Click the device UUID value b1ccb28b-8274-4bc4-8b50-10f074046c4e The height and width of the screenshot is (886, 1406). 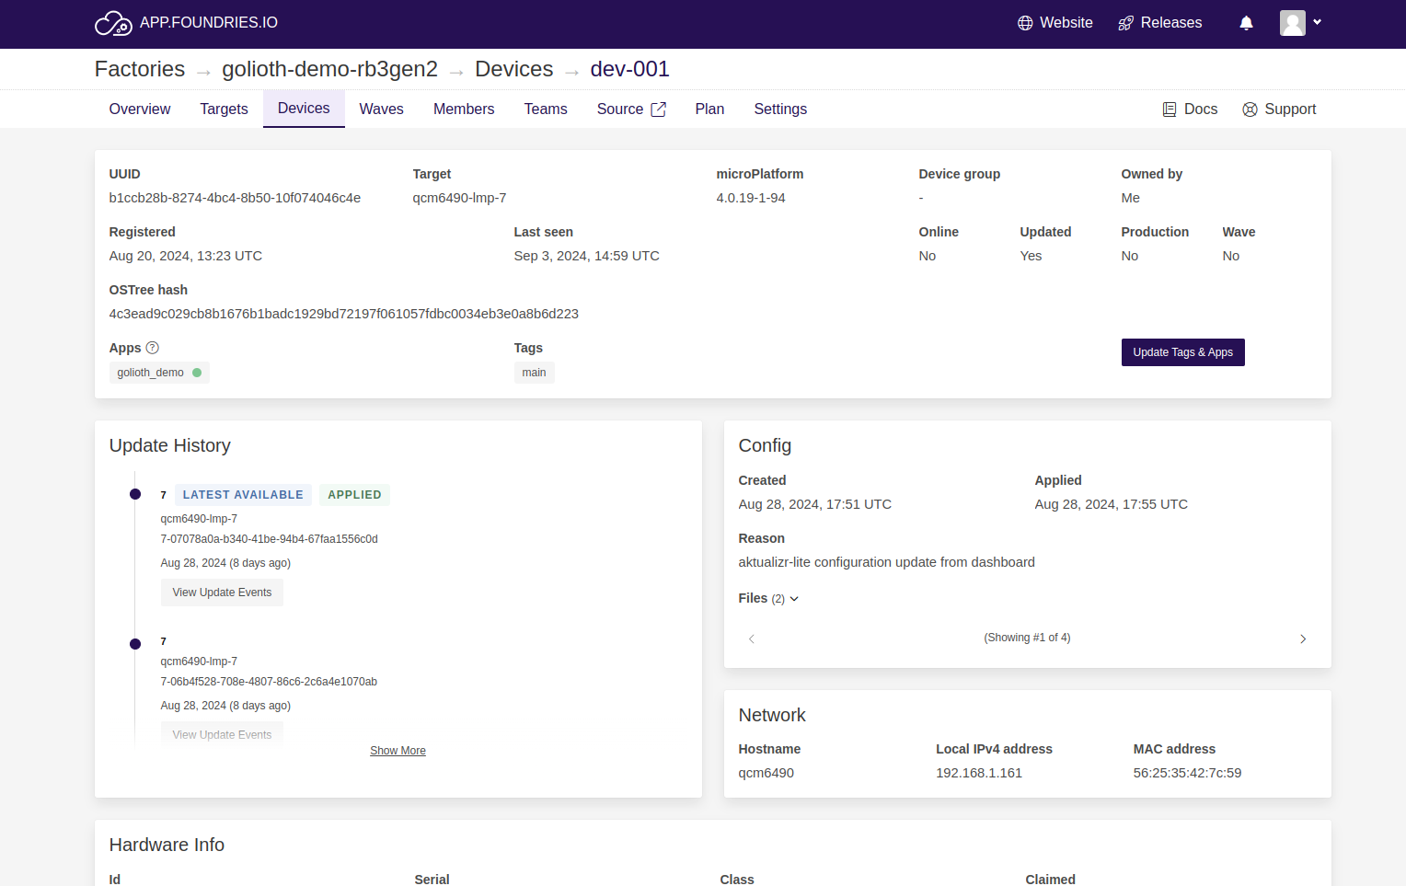(235, 198)
